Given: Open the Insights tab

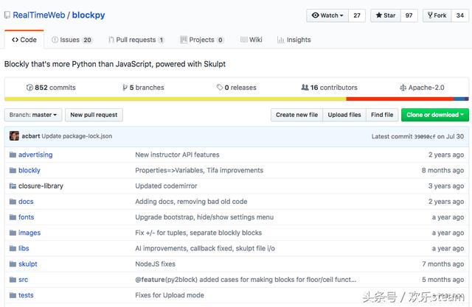Looking at the screenshot, I should click(x=294, y=40).
